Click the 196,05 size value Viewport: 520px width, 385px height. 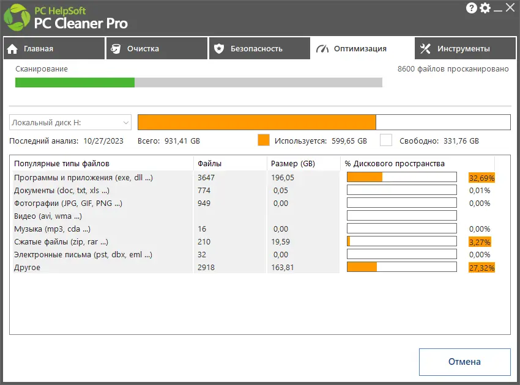283,178
